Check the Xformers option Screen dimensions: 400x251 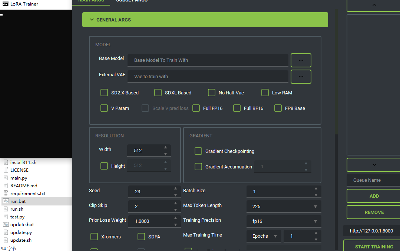click(x=94, y=237)
